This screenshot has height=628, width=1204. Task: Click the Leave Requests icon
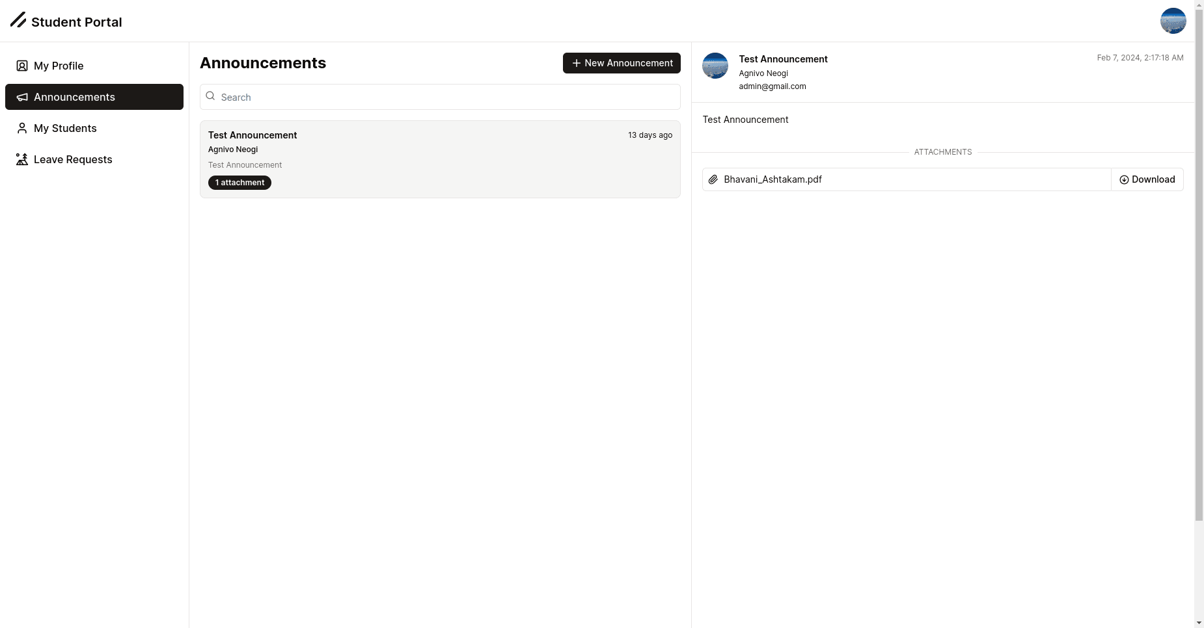click(x=22, y=159)
